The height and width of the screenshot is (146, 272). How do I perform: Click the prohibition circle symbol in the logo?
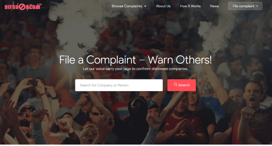point(22,7)
